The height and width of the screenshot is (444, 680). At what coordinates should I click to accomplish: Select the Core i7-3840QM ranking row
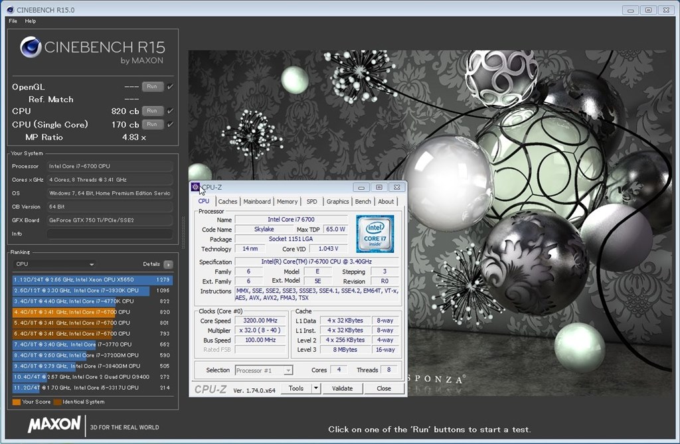(x=92, y=366)
